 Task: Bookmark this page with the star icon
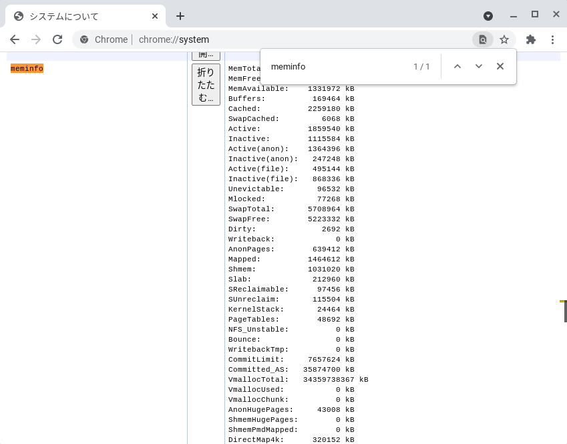pos(504,39)
